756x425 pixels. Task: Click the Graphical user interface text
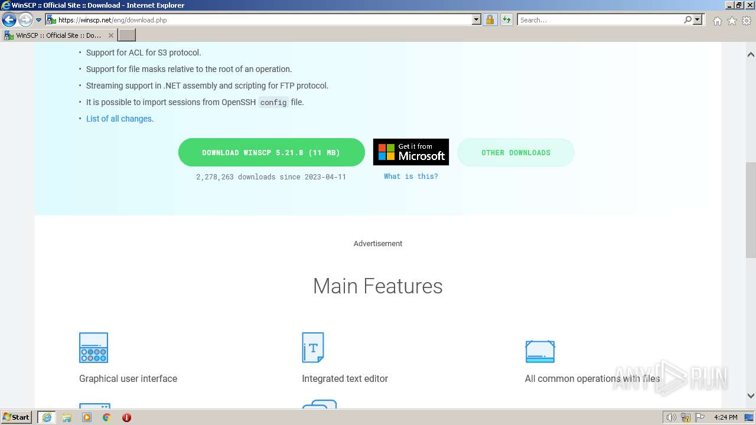click(x=128, y=378)
